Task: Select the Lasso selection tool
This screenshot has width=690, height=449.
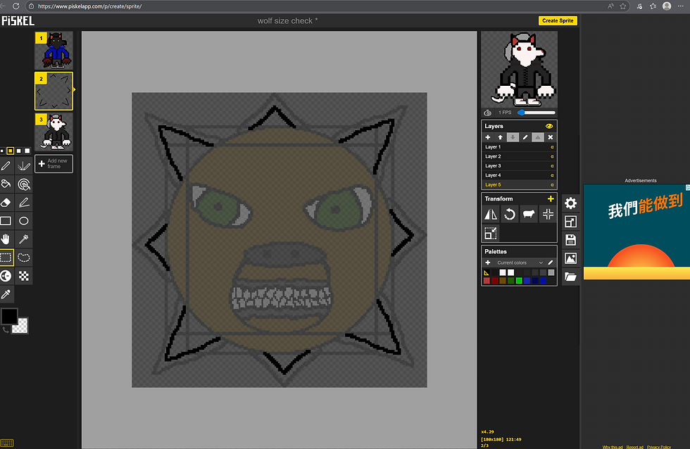Action: [24, 258]
